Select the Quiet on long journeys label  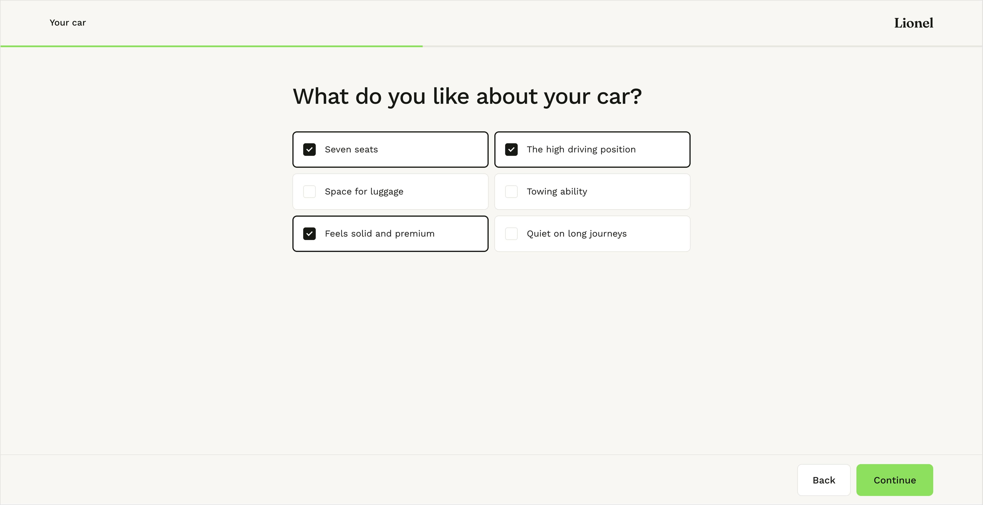tap(576, 233)
